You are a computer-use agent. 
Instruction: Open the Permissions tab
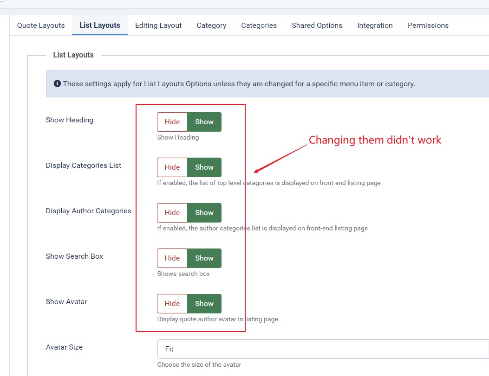(x=428, y=25)
